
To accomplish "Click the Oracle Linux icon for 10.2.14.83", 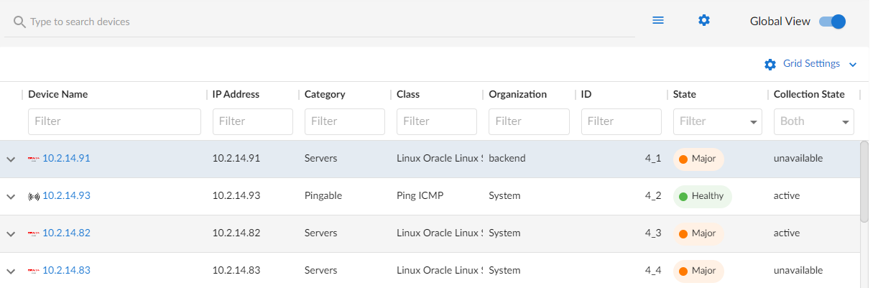I will point(34,271).
